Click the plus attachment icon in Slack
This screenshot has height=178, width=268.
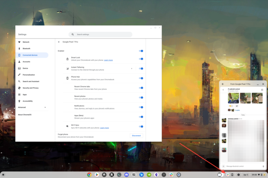pyautogui.click(x=223, y=166)
